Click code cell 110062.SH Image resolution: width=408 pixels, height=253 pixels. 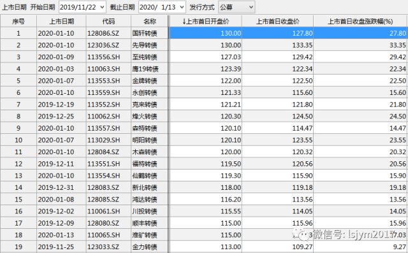coord(108,116)
